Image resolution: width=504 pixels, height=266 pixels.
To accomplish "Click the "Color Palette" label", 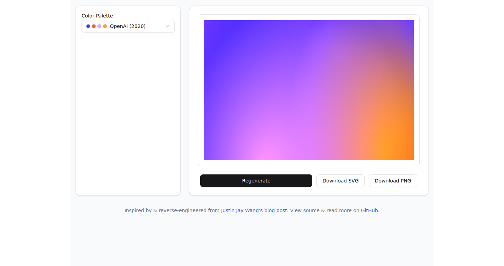I will coord(97,16).
